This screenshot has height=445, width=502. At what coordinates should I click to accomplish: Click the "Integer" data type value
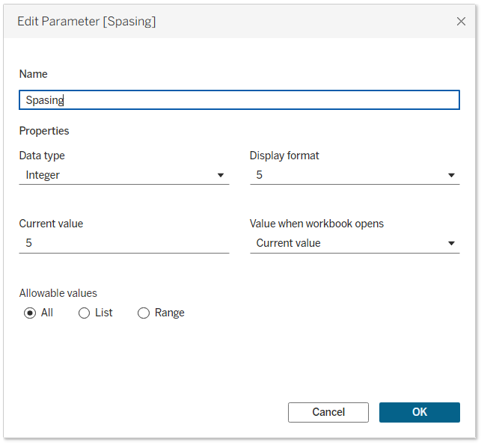(43, 175)
